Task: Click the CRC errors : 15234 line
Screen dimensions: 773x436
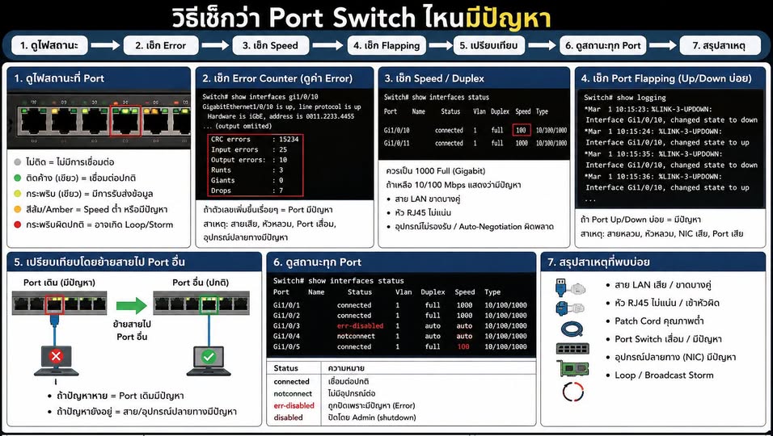Action: tap(255, 139)
